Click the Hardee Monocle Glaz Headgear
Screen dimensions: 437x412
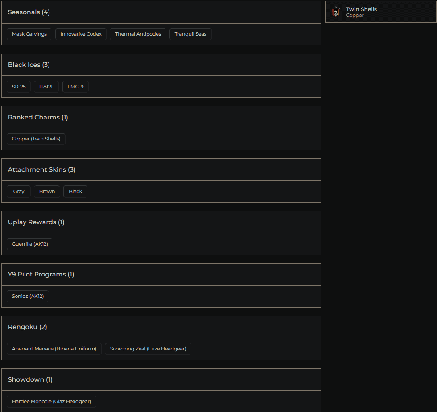tap(51, 401)
